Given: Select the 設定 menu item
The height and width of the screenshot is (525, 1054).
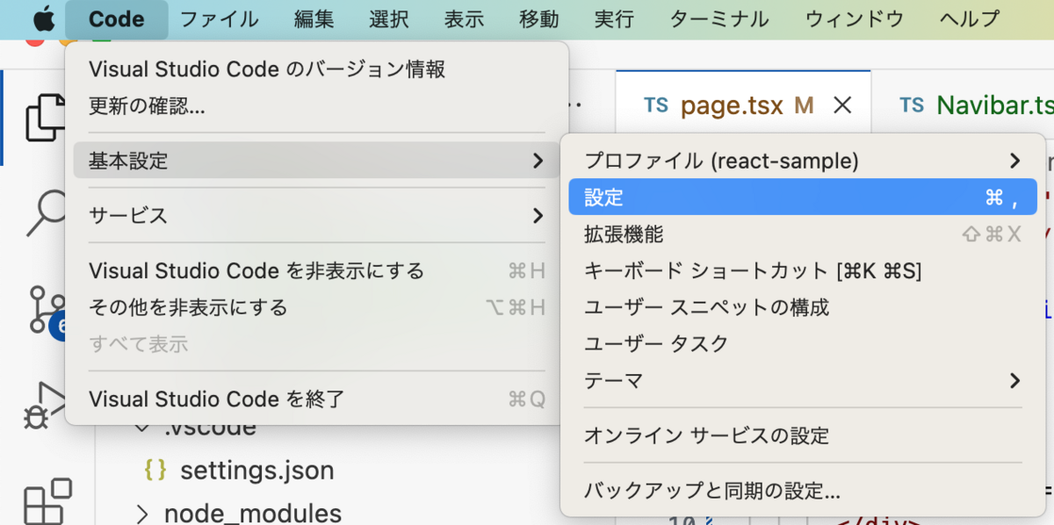Looking at the screenshot, I should (x=803, y=198).
